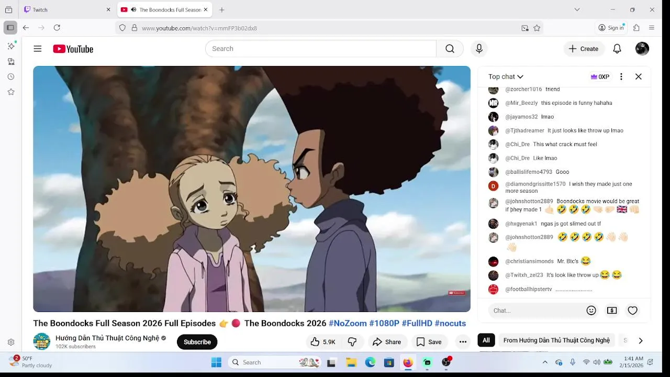Close the live chat panel
This screenshot has width=670, height=377.
coord(639,76)
